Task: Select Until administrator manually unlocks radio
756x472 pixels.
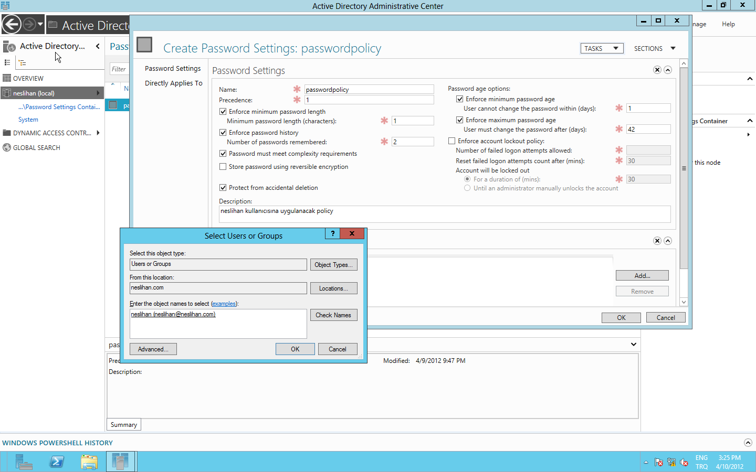Action: [x=467, y=188]
